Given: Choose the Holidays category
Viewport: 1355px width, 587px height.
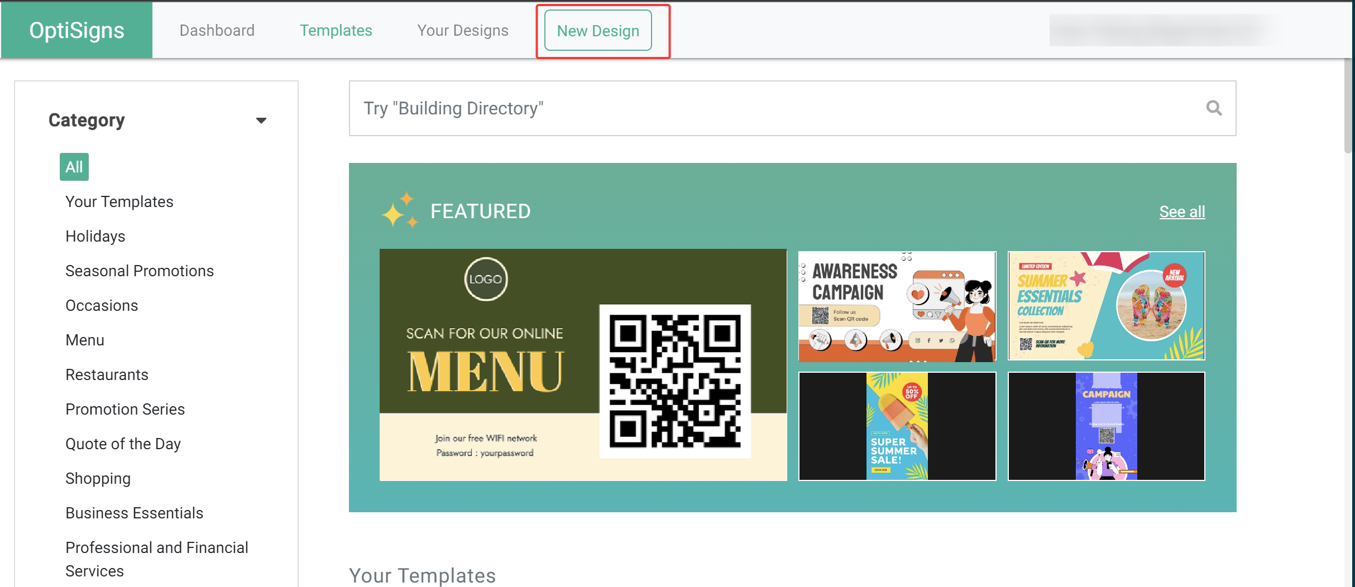Looking at the screenshot, I should click(x=95, y=236).
